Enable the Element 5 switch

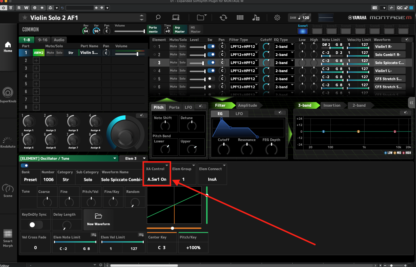point(211,79)
